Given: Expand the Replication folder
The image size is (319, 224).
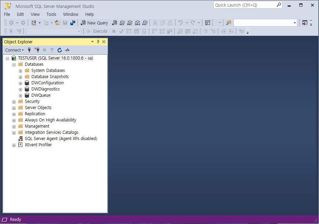Looking at the screenshot, I should [14, 115].
